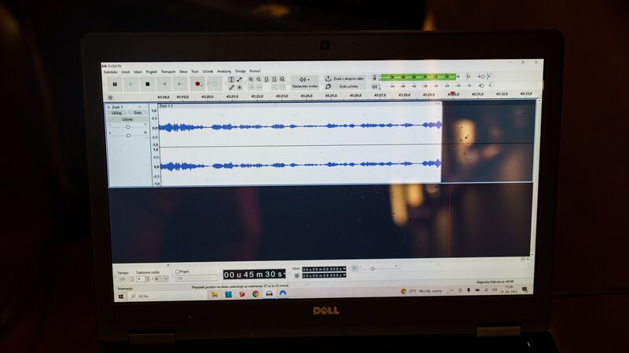Viewport: 629px width, 353px height.
Task: Open the Učinek menu
Action: point(208,71)
